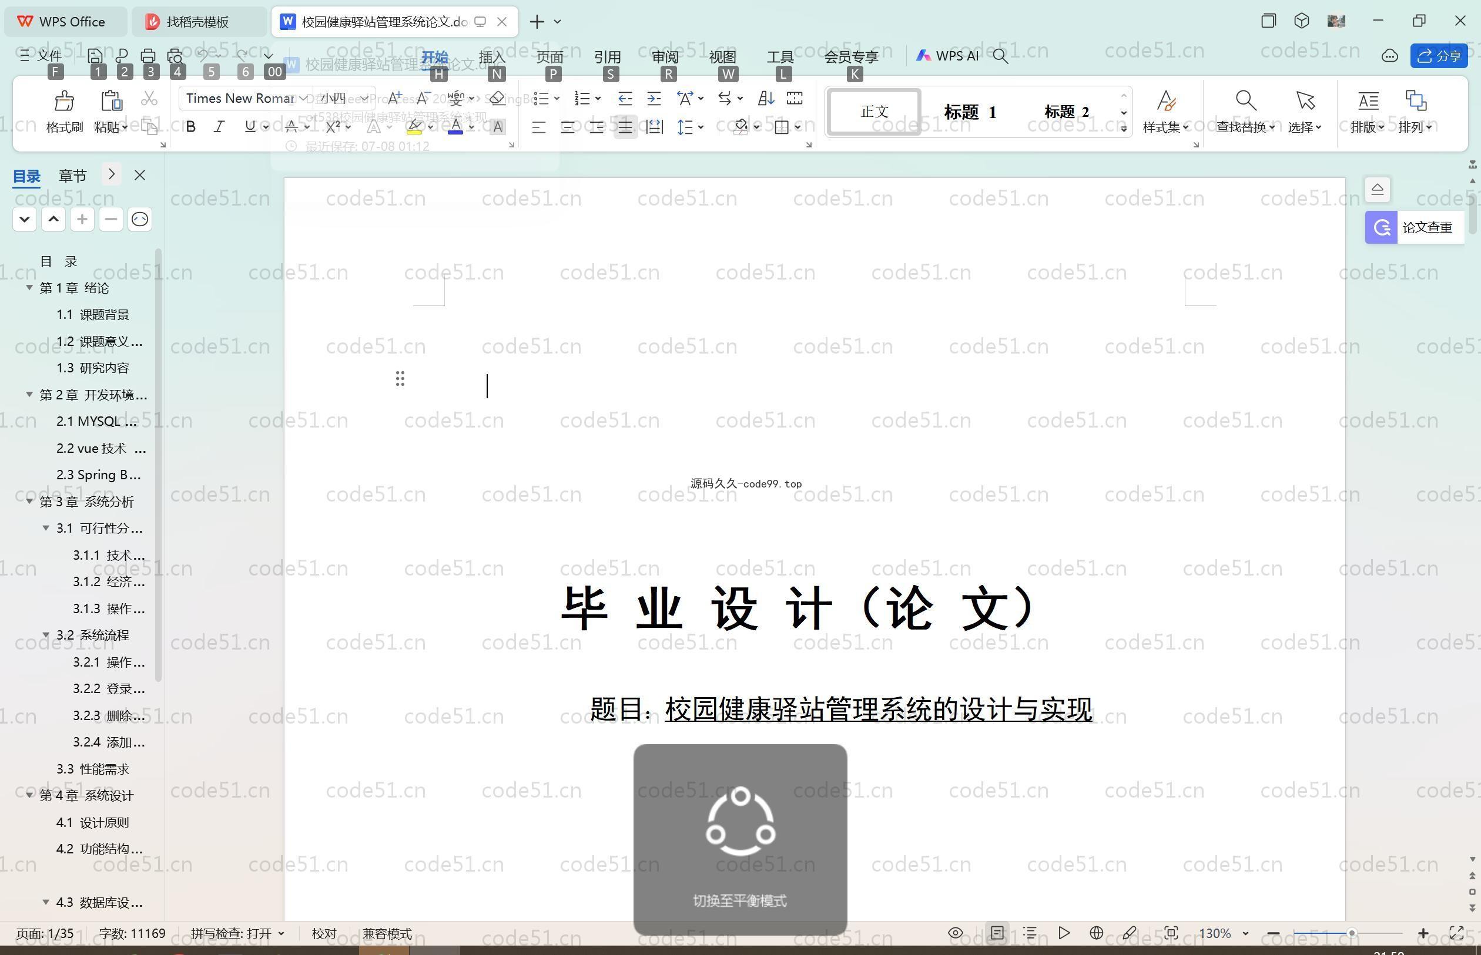Open the Paste (粘贴) dropdown arrow

point(125,127)
